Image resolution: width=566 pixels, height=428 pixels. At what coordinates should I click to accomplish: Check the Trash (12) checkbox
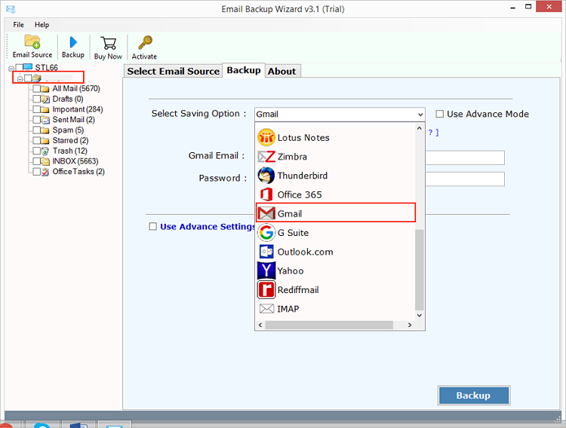click(36, 151)
